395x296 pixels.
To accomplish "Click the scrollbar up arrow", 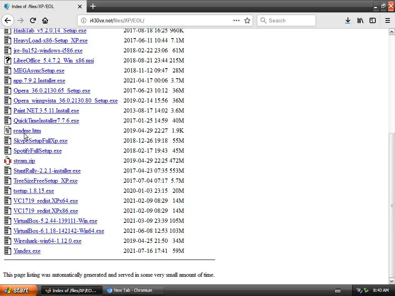I will (392, 32).
